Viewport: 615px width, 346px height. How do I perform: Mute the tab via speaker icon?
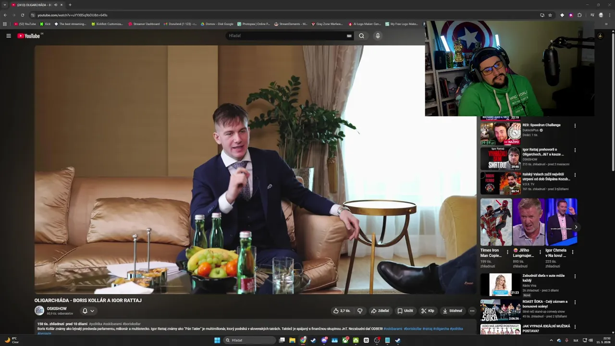(56, 5)
